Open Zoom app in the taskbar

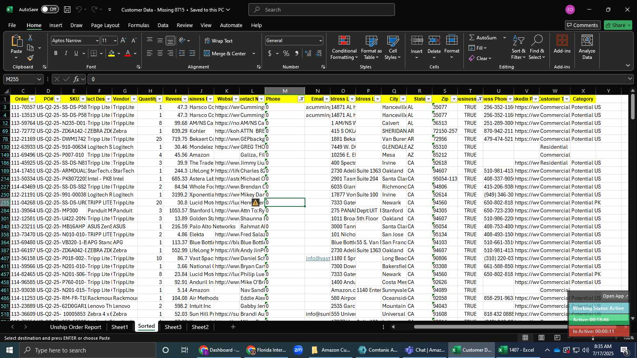[x=298, y=350]
